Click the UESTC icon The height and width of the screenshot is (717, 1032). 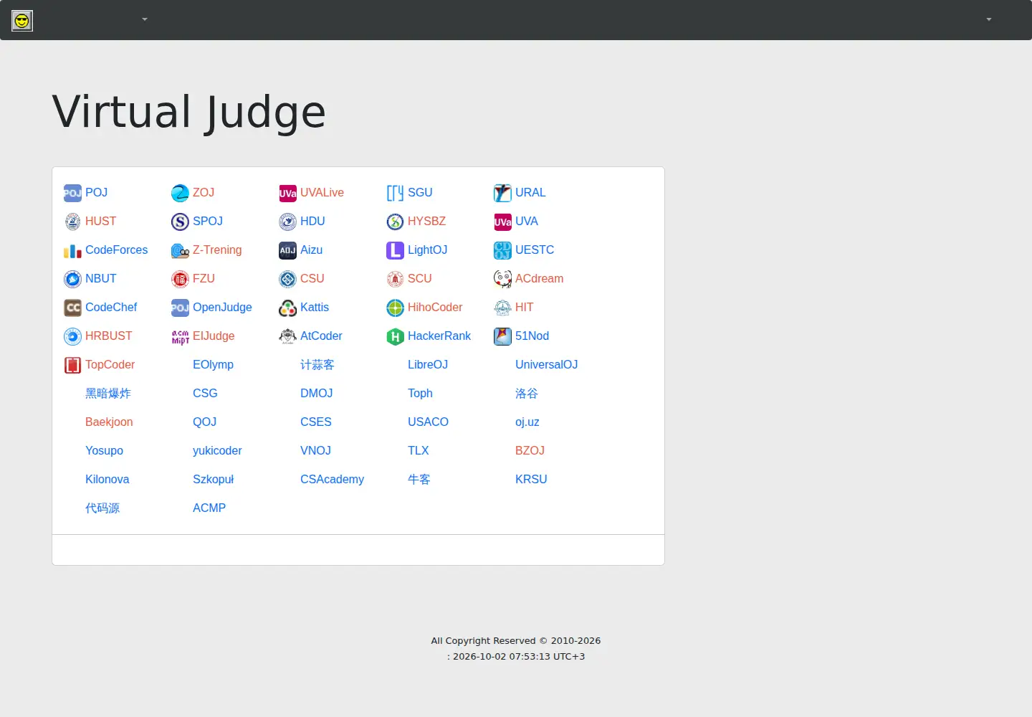point(502,250)
